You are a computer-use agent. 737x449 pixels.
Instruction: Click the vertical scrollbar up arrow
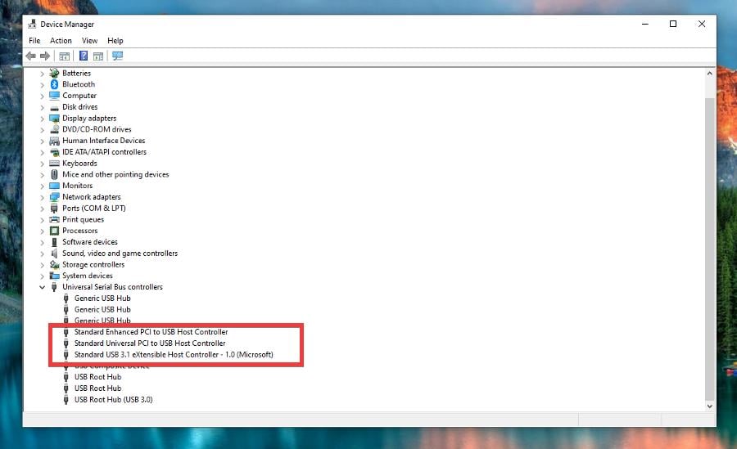tap(710, 74)
